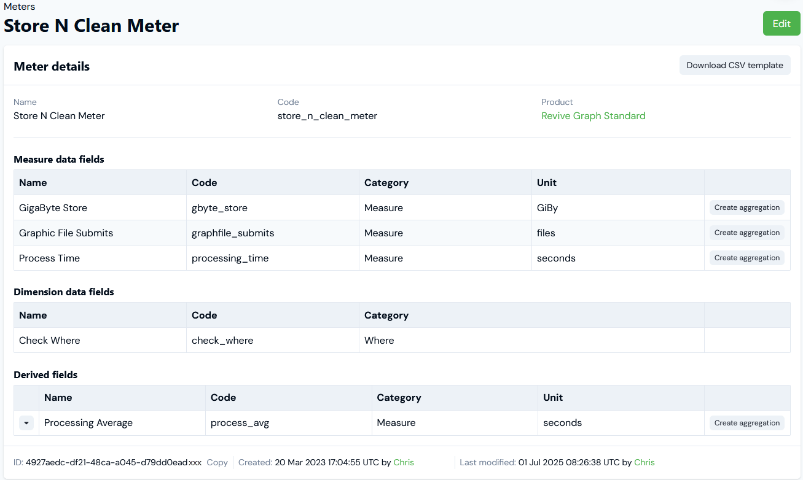Click the GiBy unit cell

tap(618, 207)
